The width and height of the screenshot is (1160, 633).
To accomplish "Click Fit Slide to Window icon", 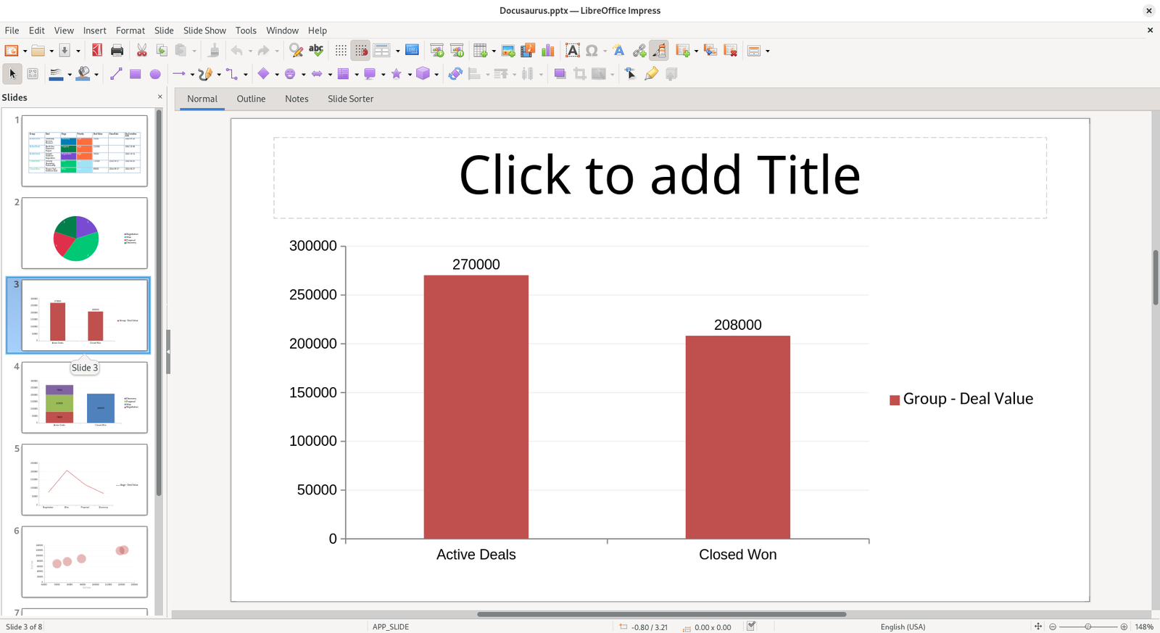I will pyautogui.click(x=1038, y=626).
